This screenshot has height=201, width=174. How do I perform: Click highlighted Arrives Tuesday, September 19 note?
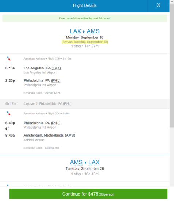point(85,42)
